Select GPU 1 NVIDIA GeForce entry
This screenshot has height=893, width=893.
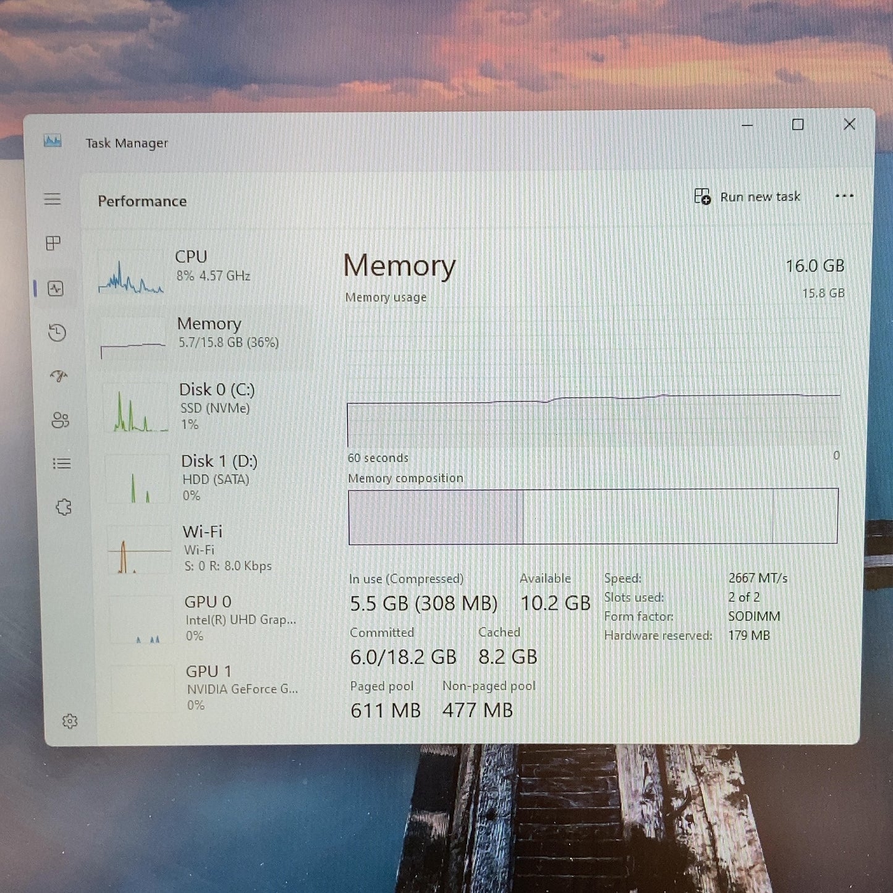[x=211, y=687]
